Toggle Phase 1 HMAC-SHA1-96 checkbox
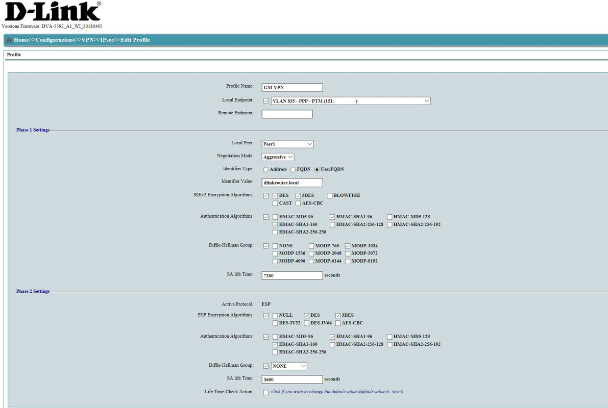 point(332,217)
